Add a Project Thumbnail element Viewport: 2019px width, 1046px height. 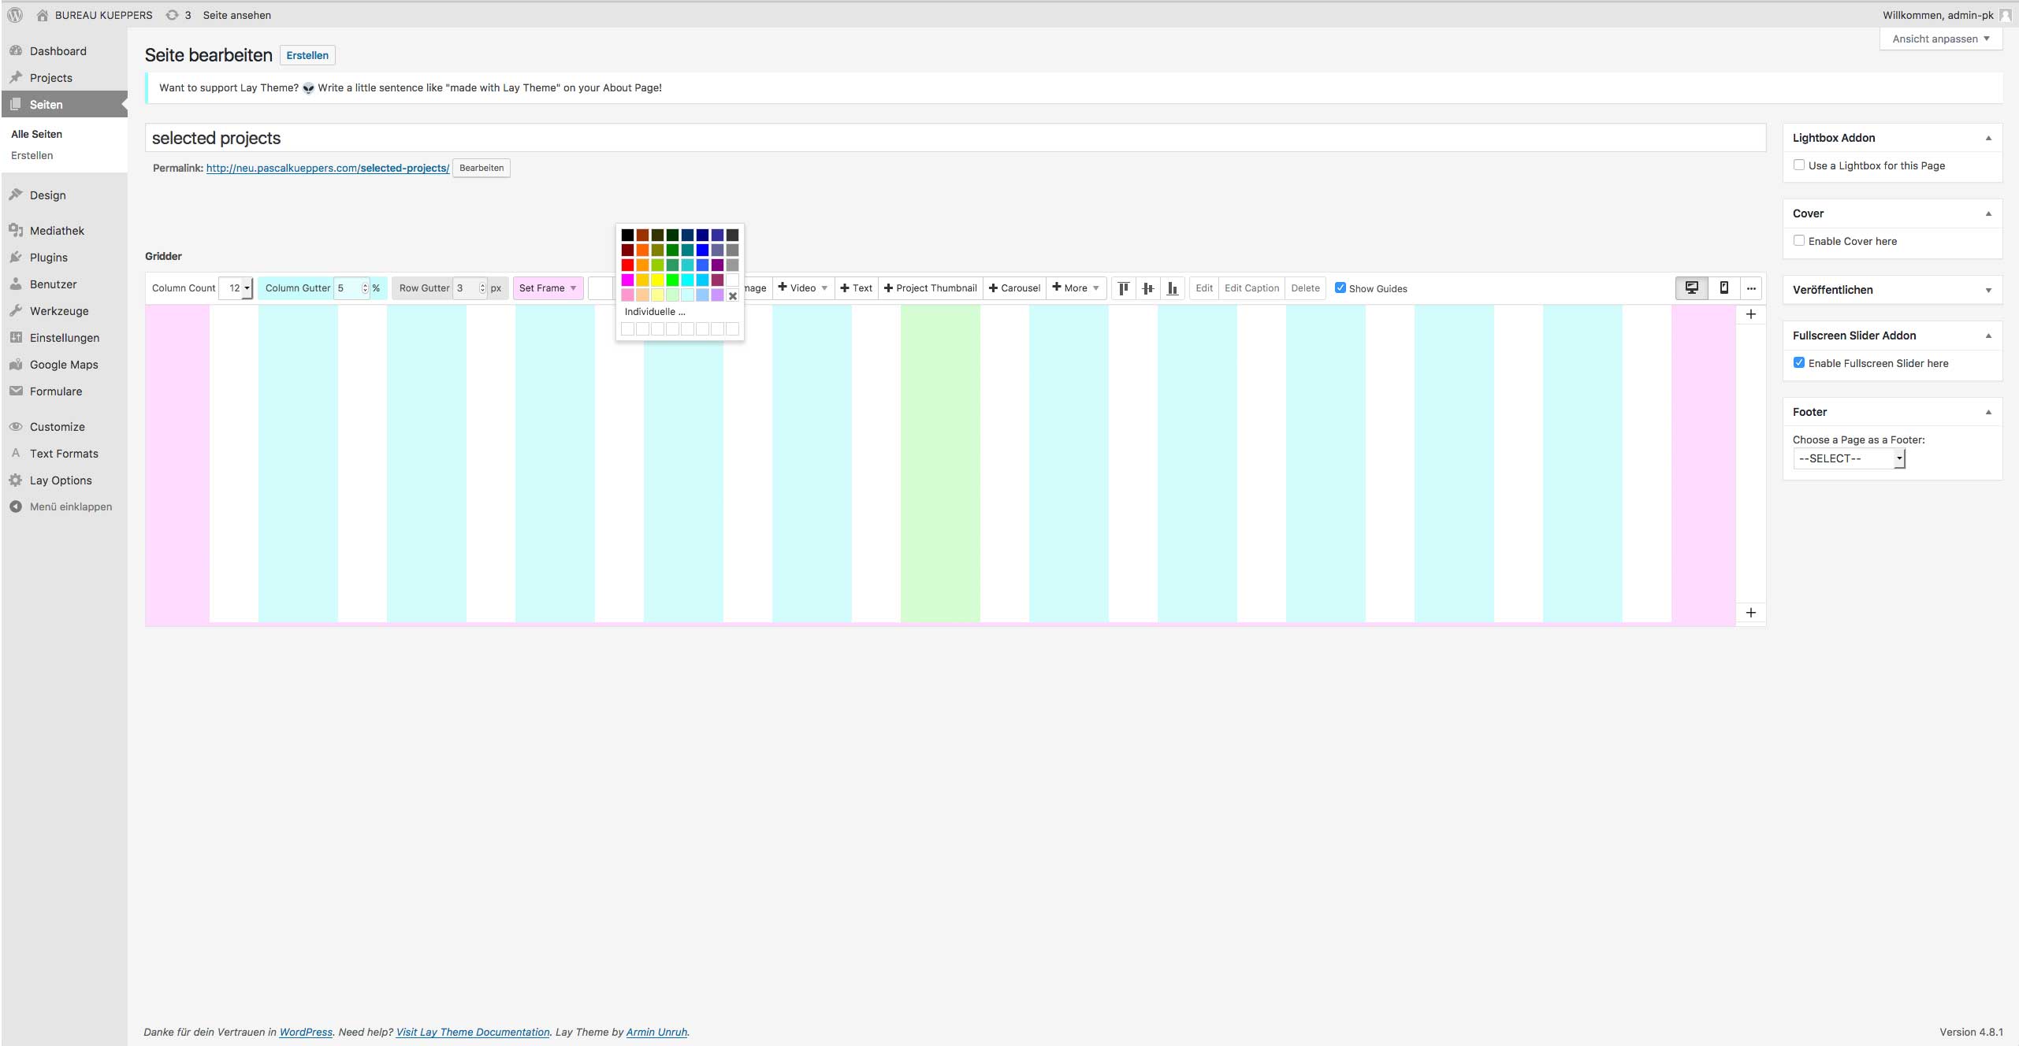point(931,288)
